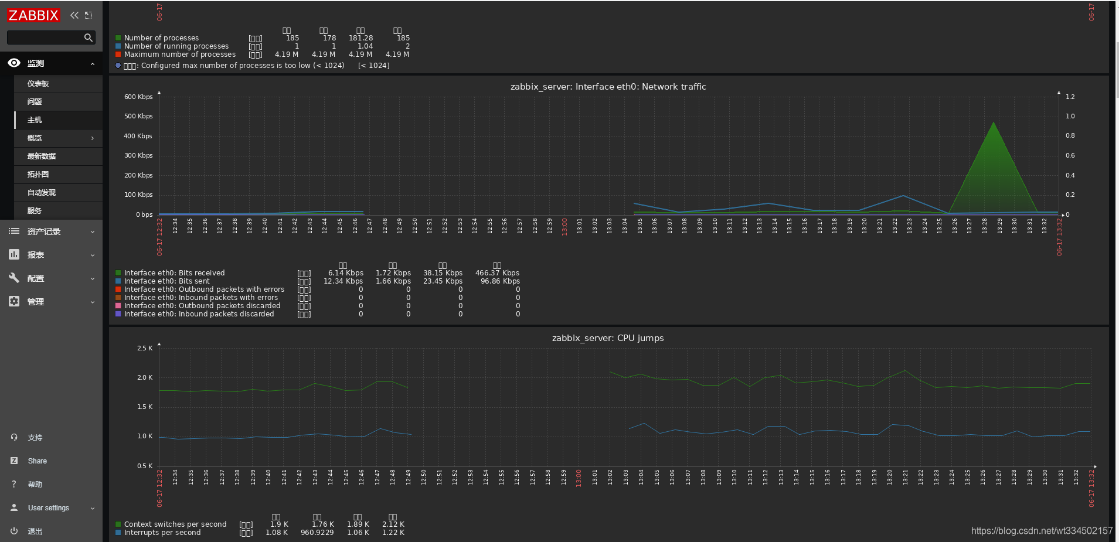Click the Reports bar-chart icon
The height and width of the screenshot is (542, 1119).
tap(14, 255)
